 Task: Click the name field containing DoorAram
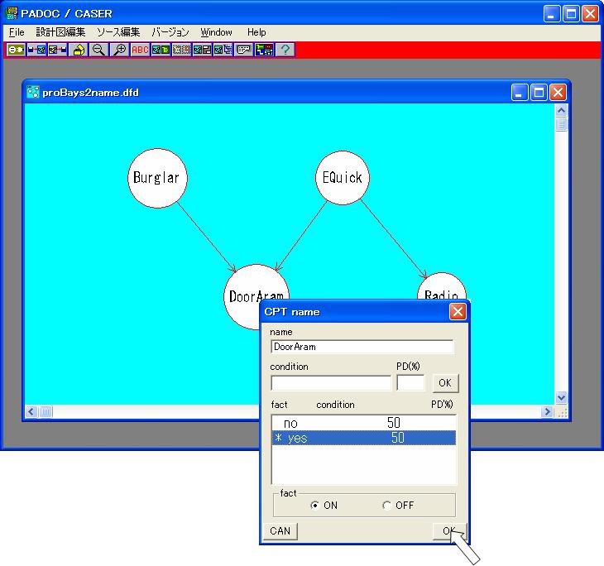[x=362, y=347]
